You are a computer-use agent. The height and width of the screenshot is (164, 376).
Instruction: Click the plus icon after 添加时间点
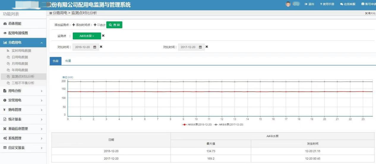(x=95, y=25)
